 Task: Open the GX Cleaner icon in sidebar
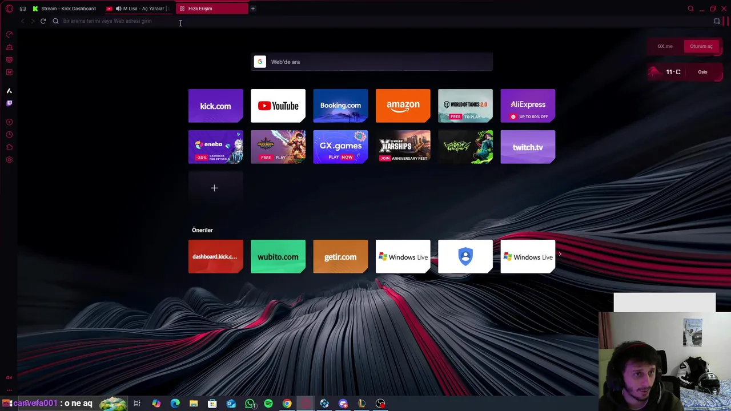point(9,47)
